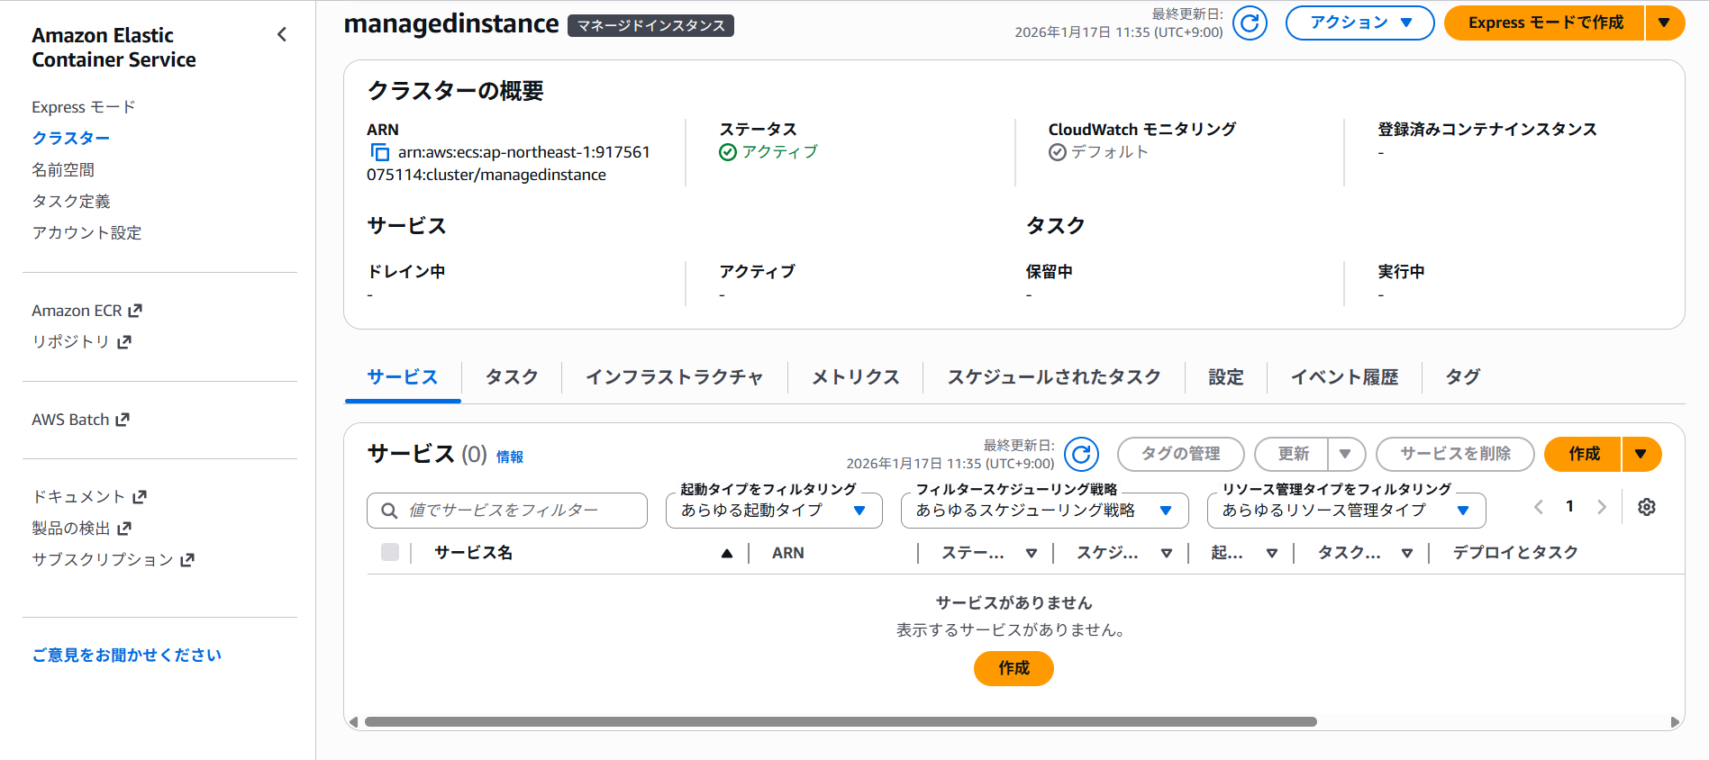Open リソース管理タイプ filter dropdown
This screenshot has height=760, width=1709.
1345,511
